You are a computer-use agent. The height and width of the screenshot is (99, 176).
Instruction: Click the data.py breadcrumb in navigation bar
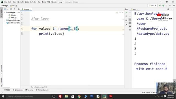[14, 5]
